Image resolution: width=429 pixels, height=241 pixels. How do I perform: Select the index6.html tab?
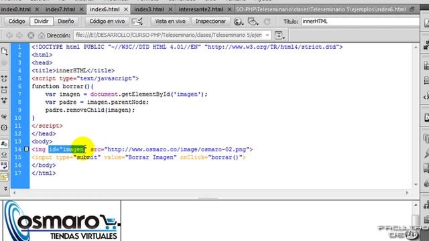point(105,9)
